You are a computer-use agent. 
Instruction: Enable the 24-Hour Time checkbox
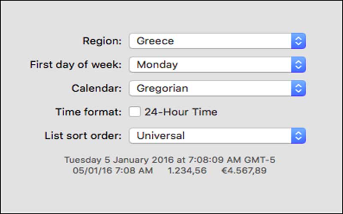click(x=135, y=112)
